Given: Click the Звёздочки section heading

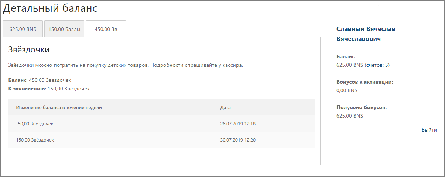Looking at the screenshot, I should 29,50.
